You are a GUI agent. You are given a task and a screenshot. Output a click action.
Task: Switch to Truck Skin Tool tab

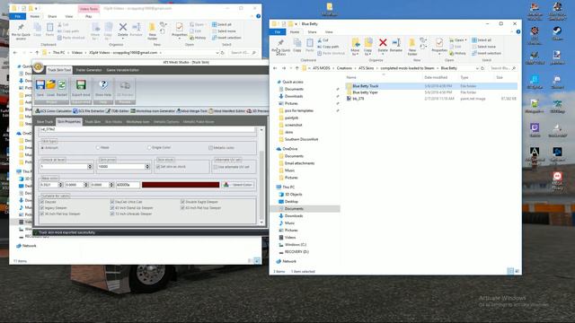click(x=59, y=70)
